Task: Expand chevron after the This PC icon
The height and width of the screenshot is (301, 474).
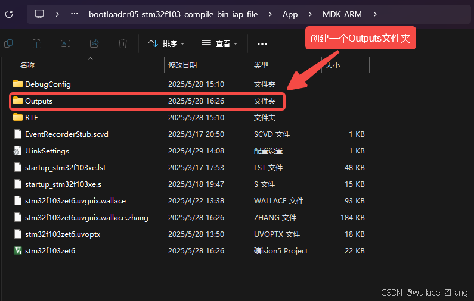Action: (x=57, y=14)
